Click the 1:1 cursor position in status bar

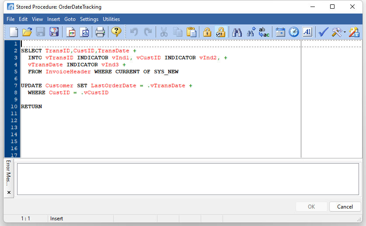point(25,219)
